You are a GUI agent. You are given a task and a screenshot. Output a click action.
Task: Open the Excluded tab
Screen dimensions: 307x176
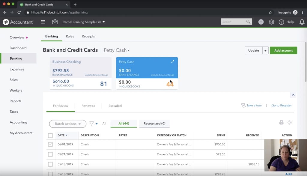[x=115, y=106]
